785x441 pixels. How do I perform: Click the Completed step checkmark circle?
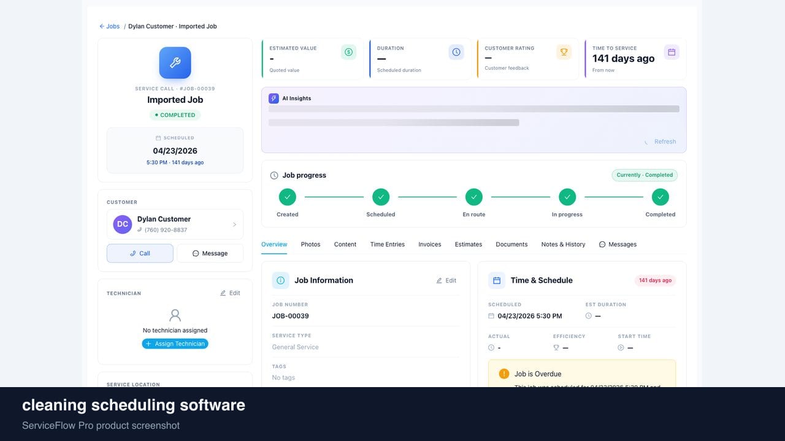(x=661, y=197)
